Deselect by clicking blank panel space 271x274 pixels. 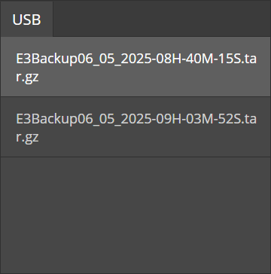coord(135,215)
